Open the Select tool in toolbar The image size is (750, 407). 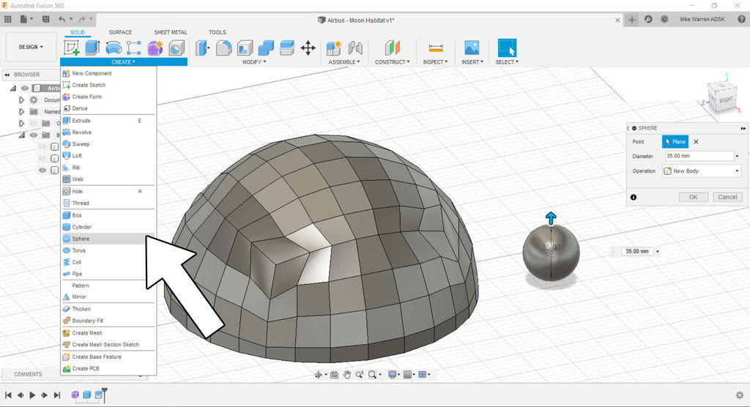coord(507,48)
